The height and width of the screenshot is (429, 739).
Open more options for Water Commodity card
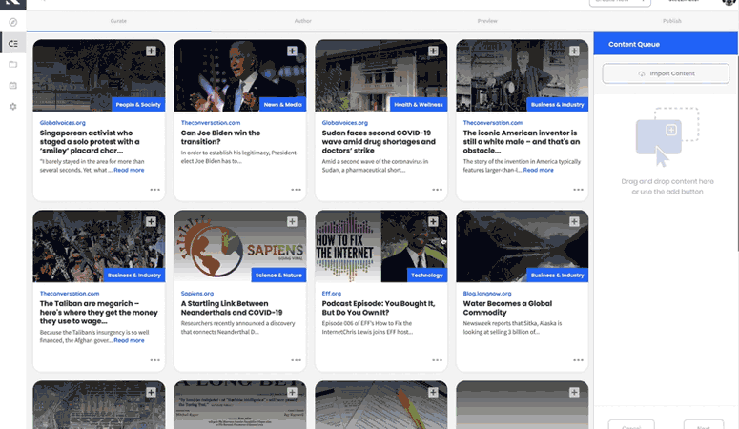578,360
